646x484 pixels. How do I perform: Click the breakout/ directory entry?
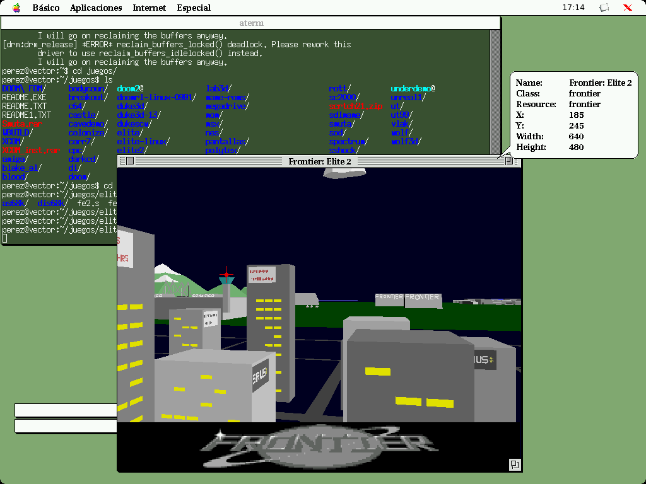pyautogui.click(x=88, y=97)
